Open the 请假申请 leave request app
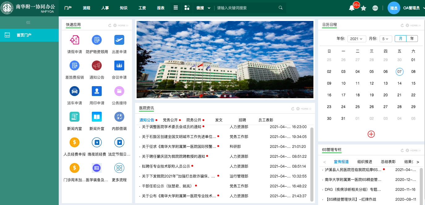The image size is (425, 205). (x=74, y=40)
